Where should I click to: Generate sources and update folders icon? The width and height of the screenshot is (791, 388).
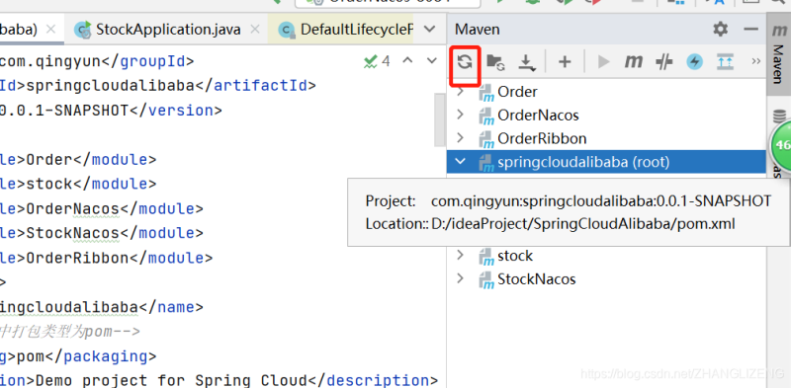(495, 62)
